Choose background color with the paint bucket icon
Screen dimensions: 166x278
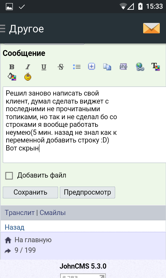pos(12,77)
